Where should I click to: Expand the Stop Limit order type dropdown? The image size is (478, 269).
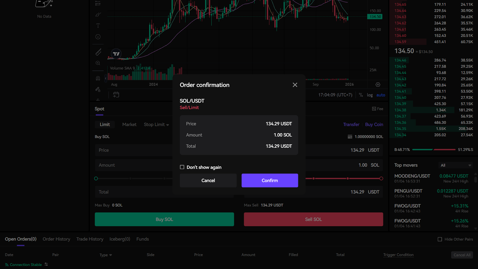tap(156, 125)
